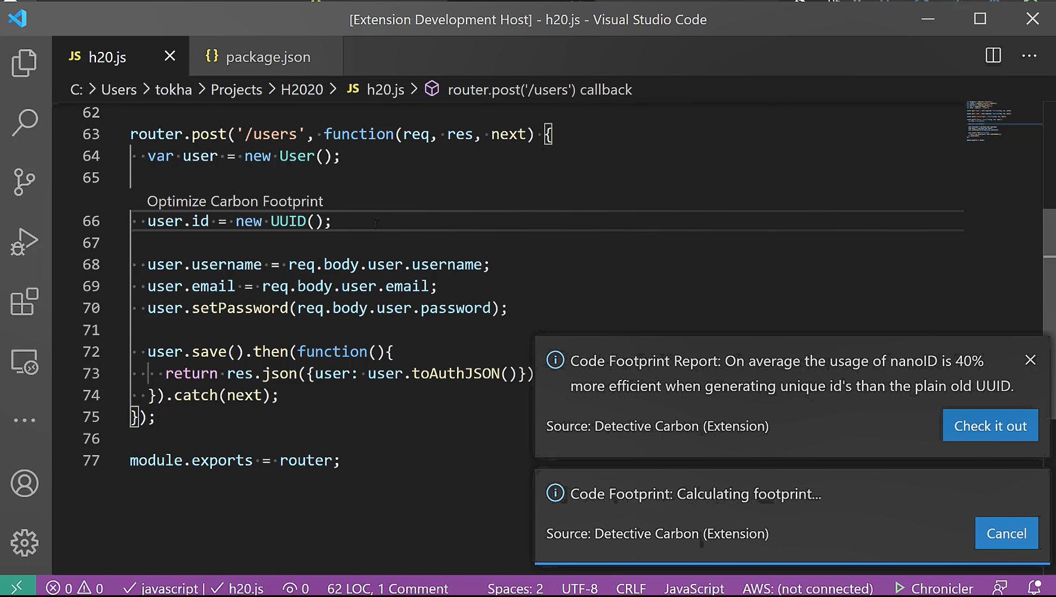Cancel the footprint calculation notification
Viewport: 1056px width, 597px height.
1006,533
